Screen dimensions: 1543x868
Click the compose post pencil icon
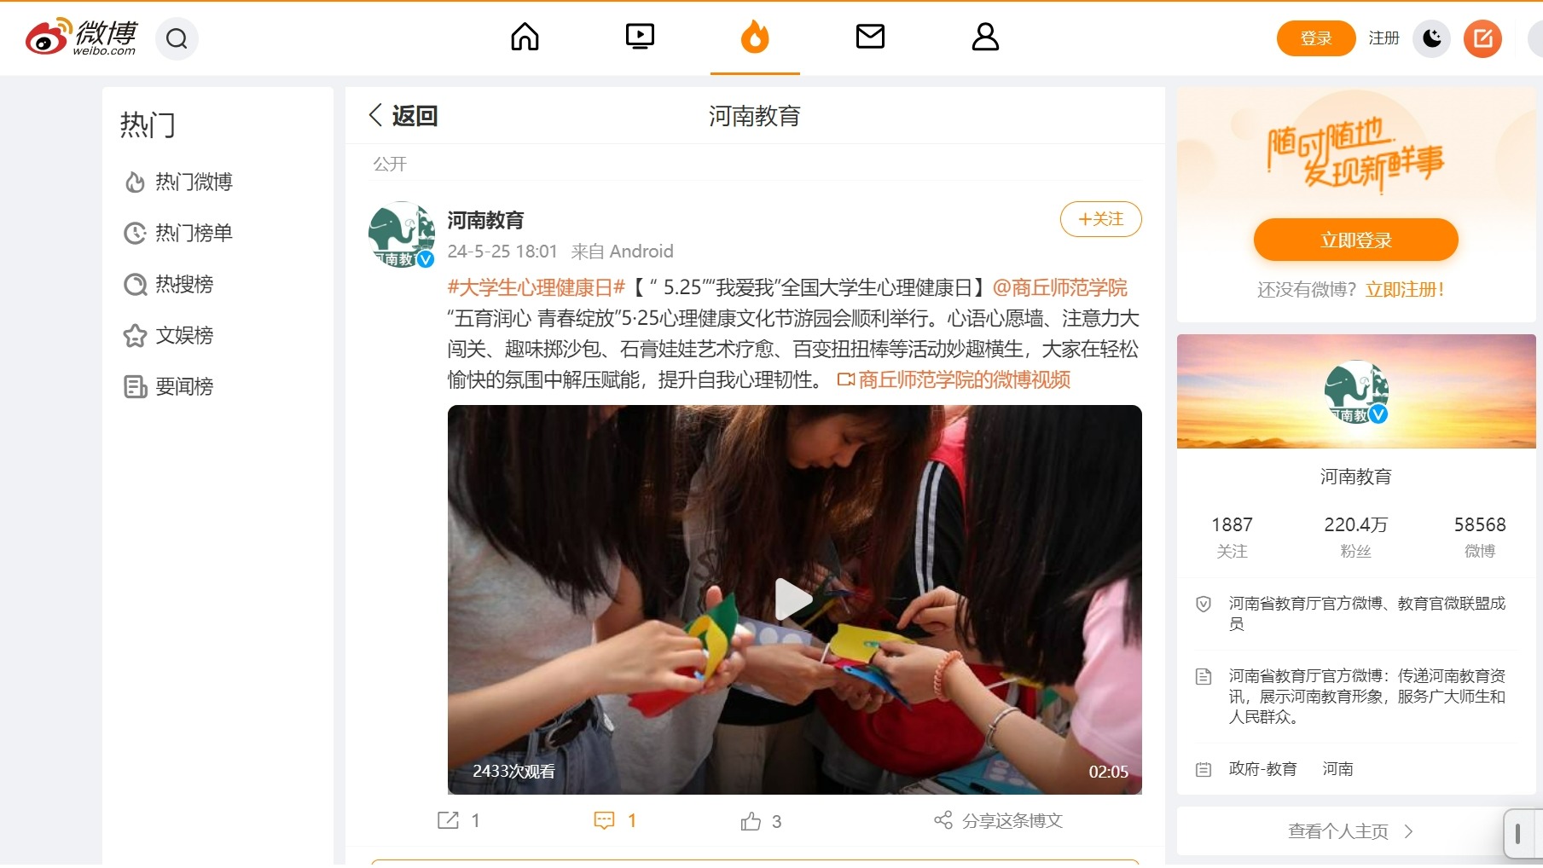[1482, 38]
